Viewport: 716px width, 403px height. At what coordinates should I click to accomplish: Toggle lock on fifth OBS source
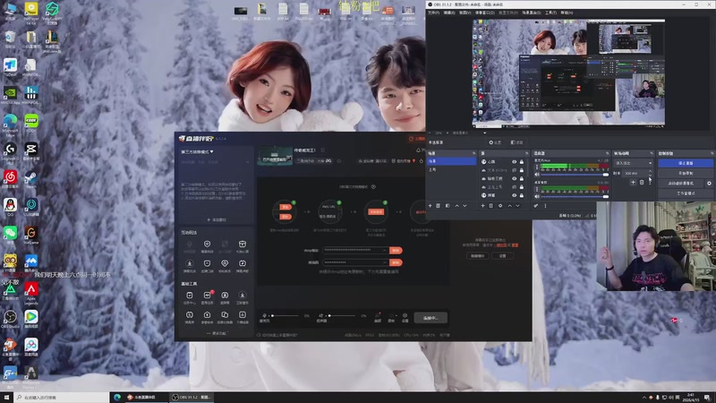[x=522, y=195]
